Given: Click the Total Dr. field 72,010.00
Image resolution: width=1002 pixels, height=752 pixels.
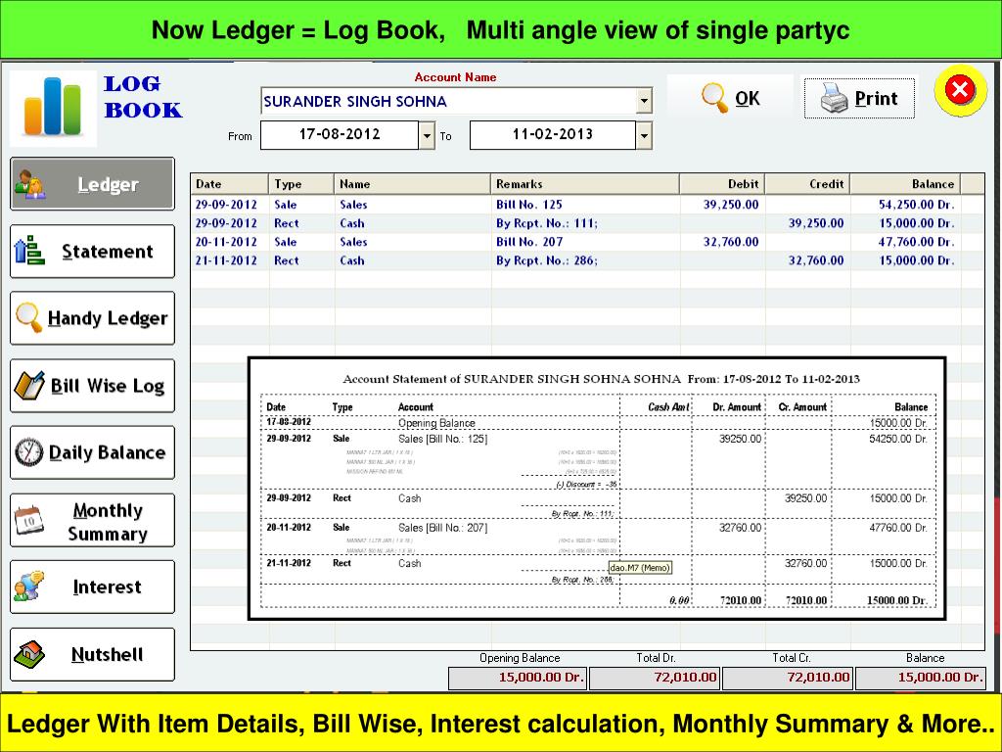Looking at the screenshot, I should tap(654, 678).
